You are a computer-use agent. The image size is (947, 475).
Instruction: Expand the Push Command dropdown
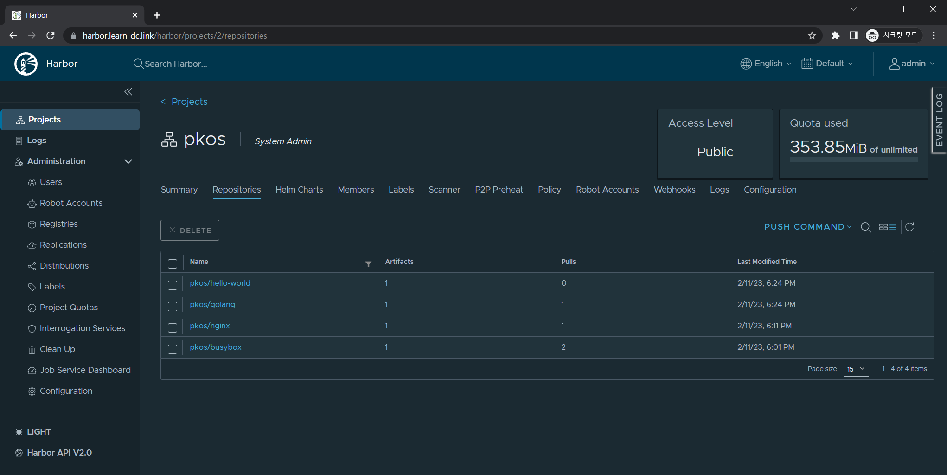coord(807,227)
